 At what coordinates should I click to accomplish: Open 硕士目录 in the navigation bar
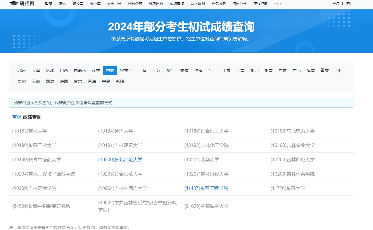coord(114,4)
